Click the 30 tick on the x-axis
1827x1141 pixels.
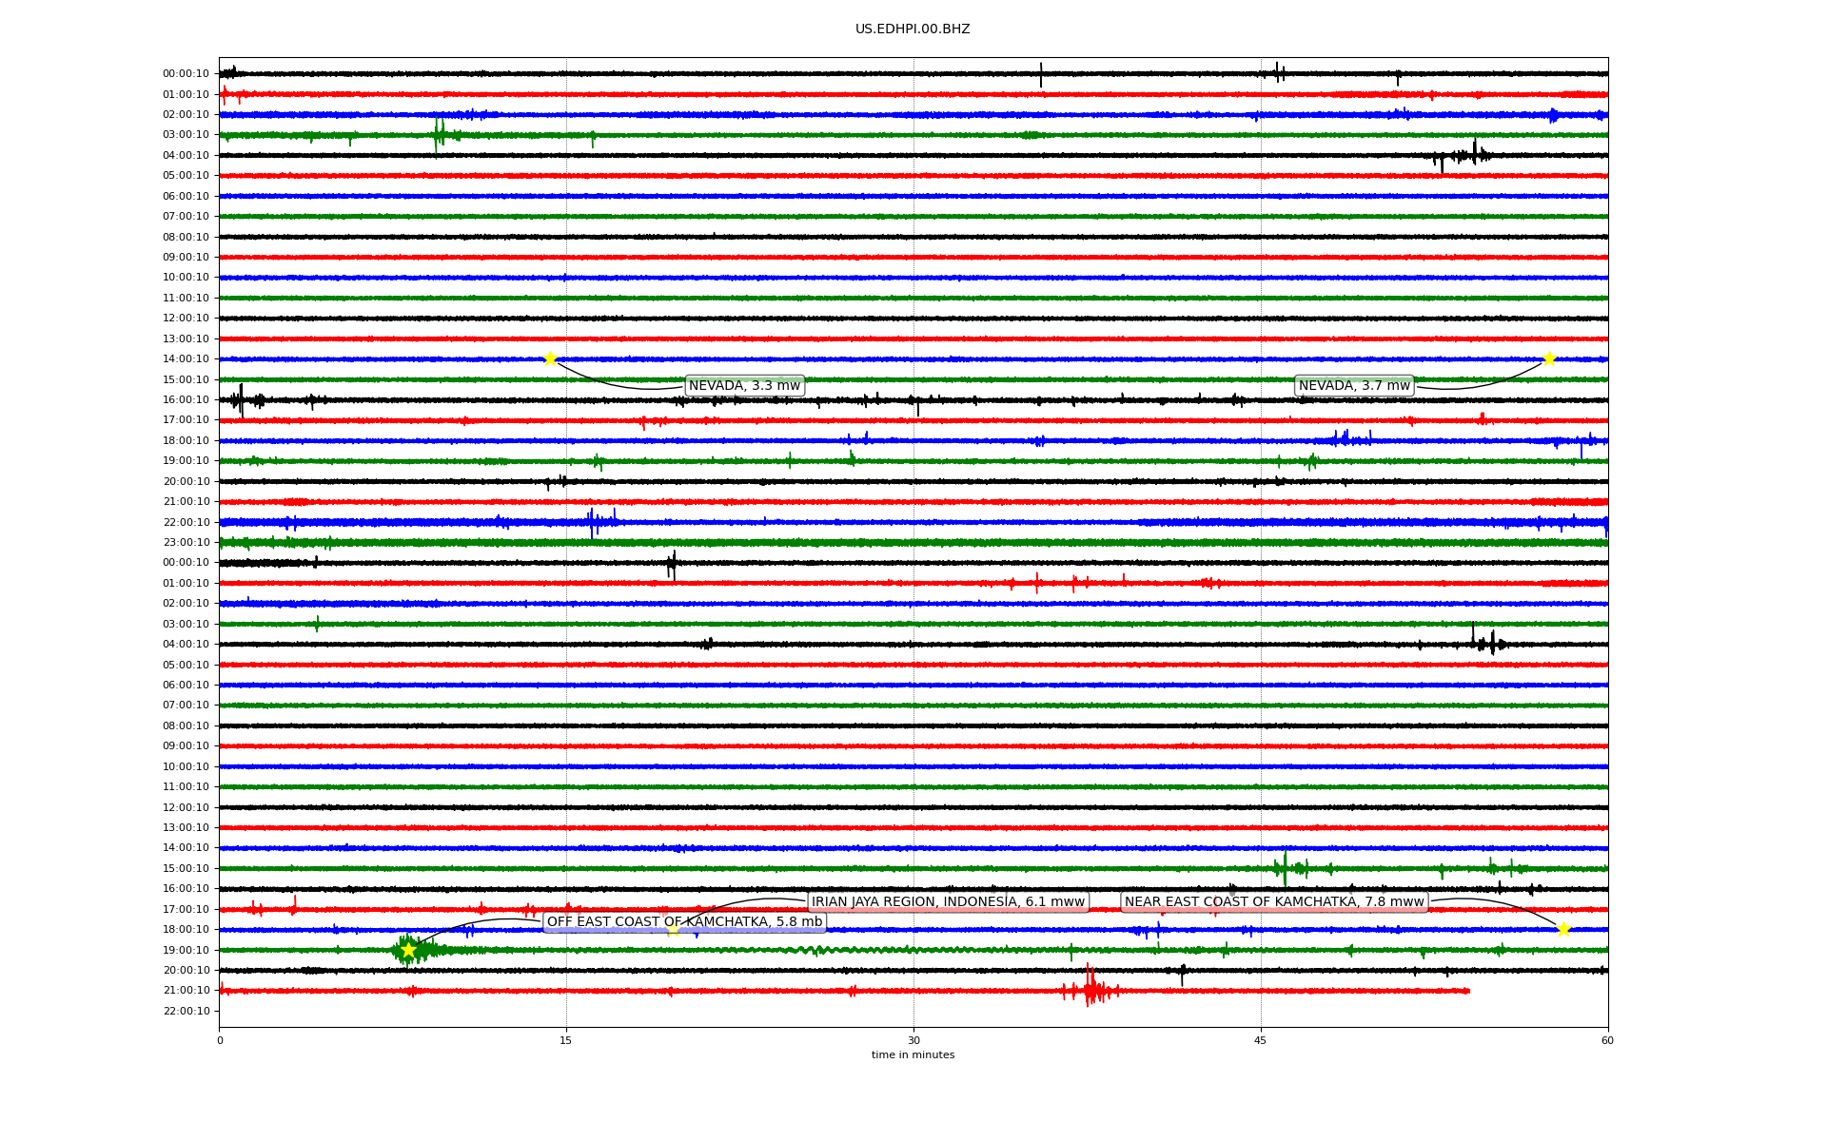pyautogui.click(x=913, y=1040)
